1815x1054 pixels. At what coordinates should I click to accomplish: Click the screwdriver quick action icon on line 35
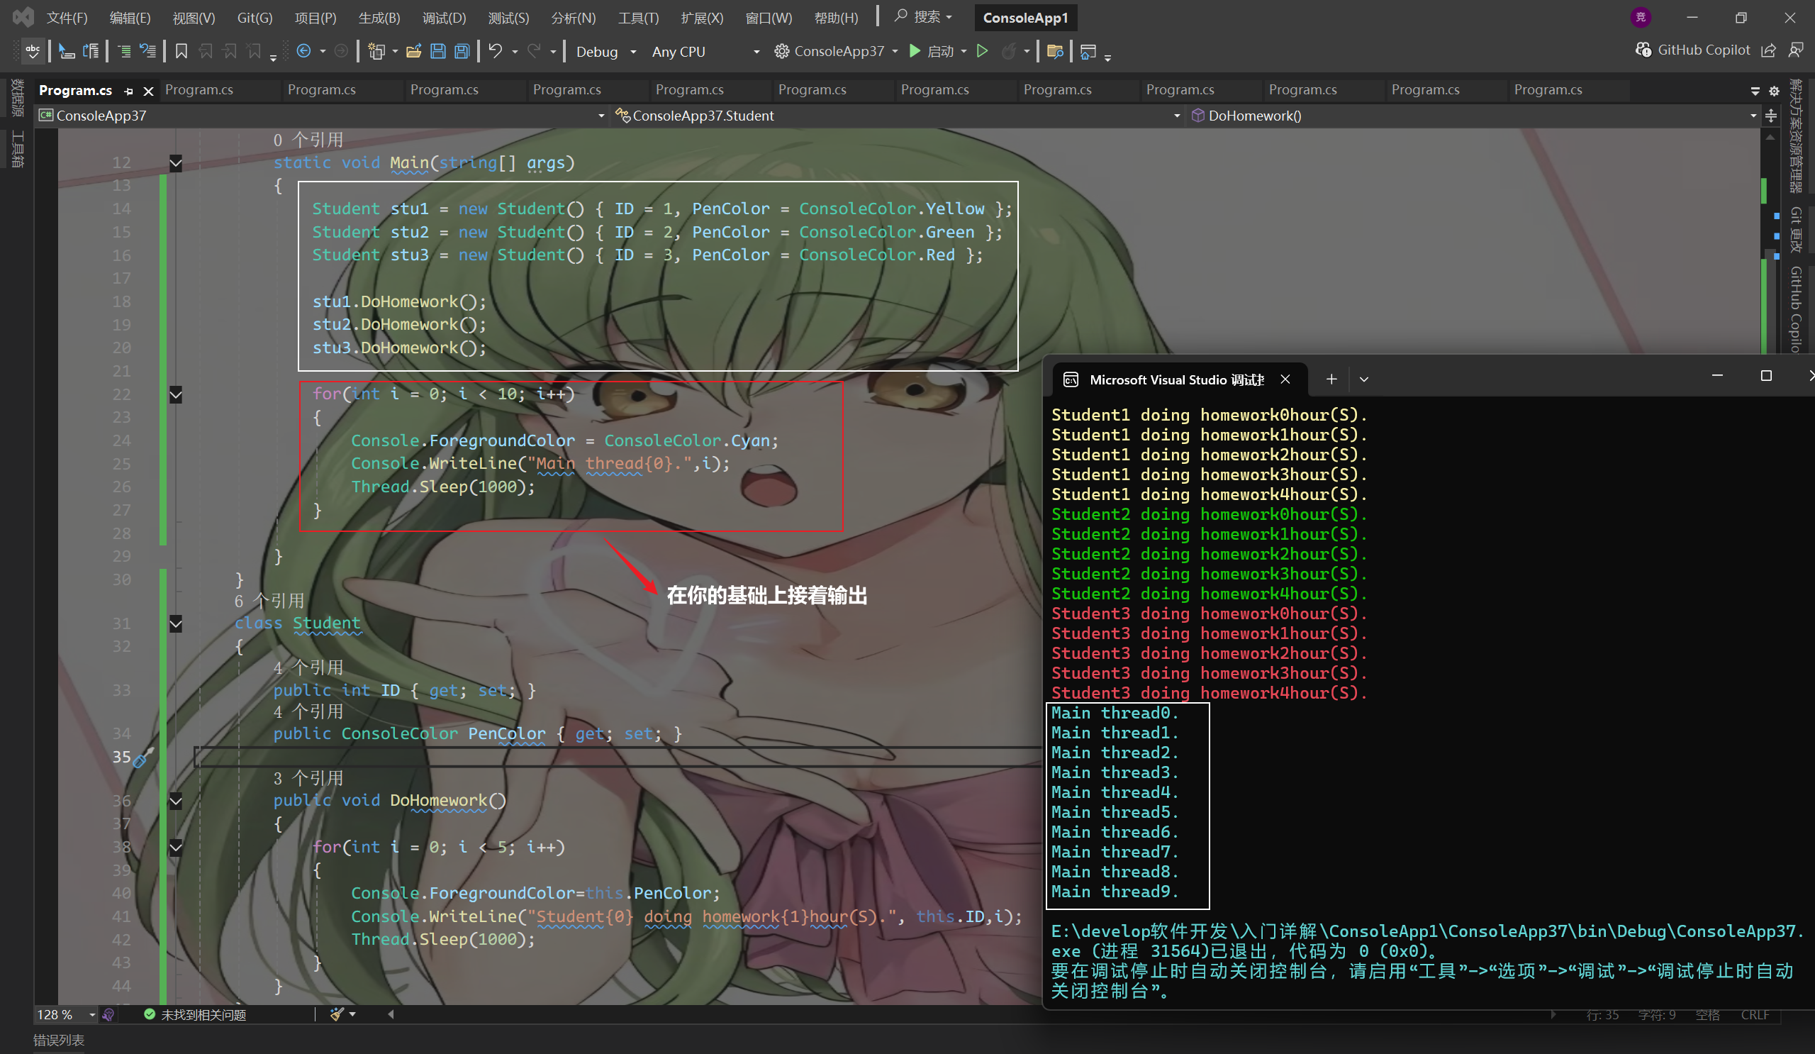point(143,757)
